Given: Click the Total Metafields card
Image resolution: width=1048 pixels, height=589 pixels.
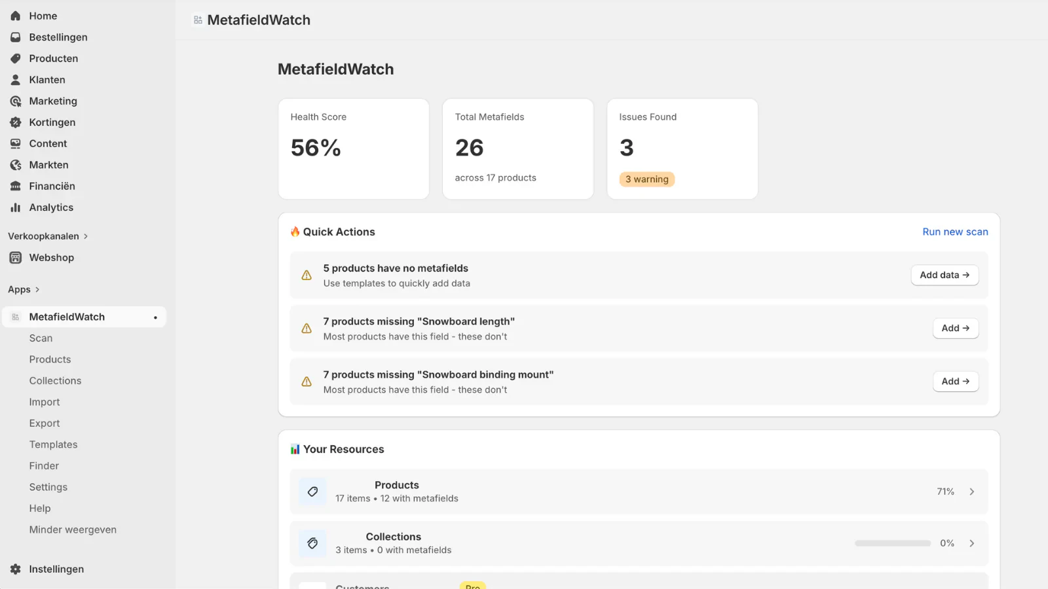Looking at the screenshot, I should 518,149.
